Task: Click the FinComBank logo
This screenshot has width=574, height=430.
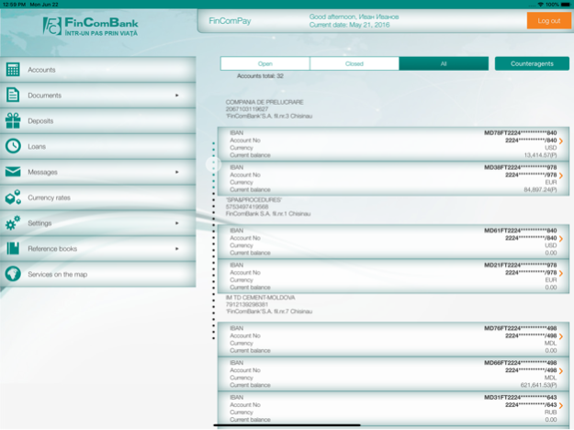Action: pyautogui.click(x=90, y=26)
